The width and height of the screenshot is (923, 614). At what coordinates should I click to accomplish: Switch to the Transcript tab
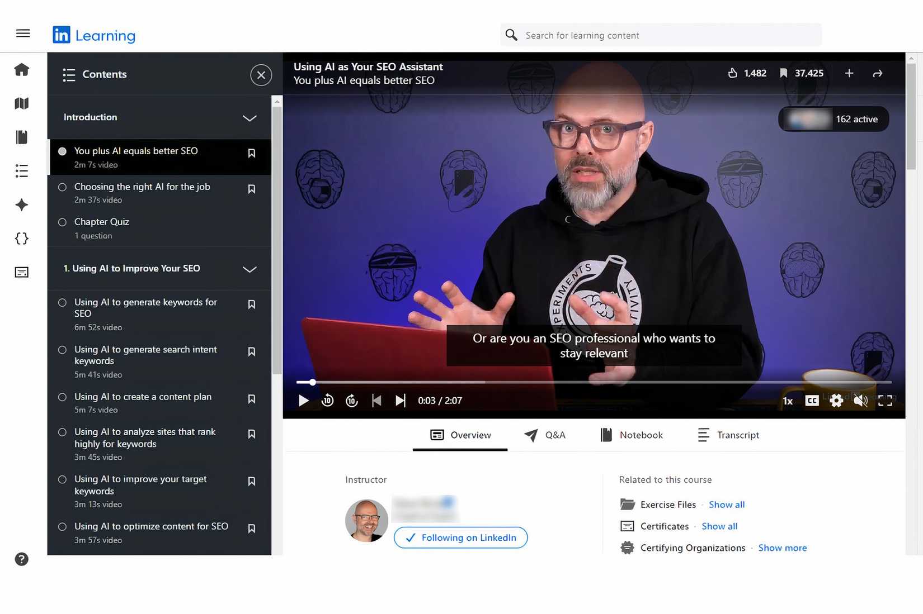tap(728, 435)
